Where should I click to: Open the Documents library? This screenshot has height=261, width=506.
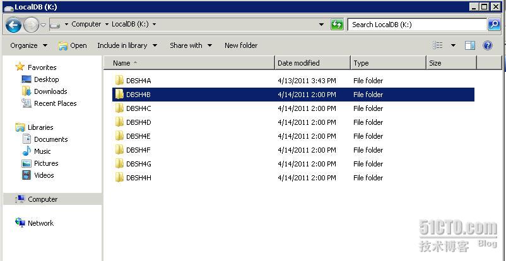[51, 139]
